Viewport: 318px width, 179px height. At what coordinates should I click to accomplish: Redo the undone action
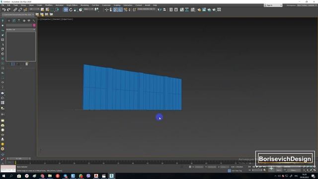point(8,10)
